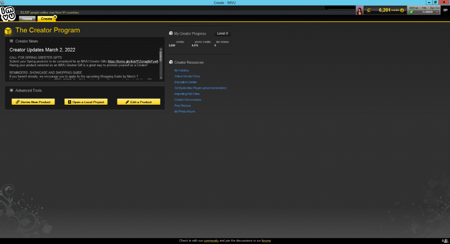The width and height of the screenshot is (450, 244).
Task: Click the Level 0 badge
Action: 222,34
